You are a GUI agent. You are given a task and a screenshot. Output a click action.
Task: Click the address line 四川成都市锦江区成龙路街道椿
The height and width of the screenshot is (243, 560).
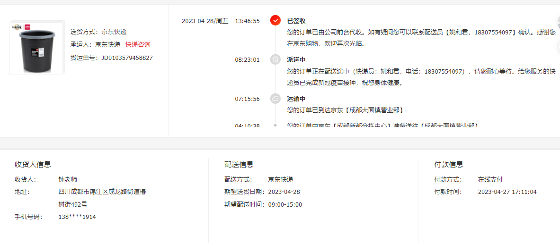coord(102,192)
